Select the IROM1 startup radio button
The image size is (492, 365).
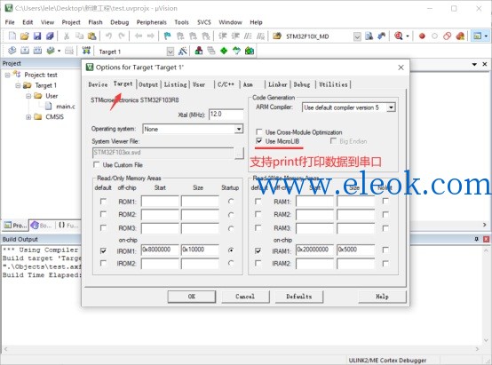coord(231,250)
